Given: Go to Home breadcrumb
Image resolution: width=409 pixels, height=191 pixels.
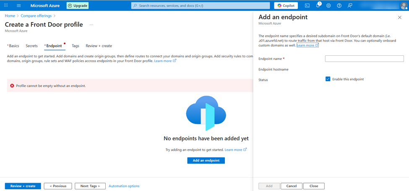Looking at the screenshot, I should (x=10, y=16).
